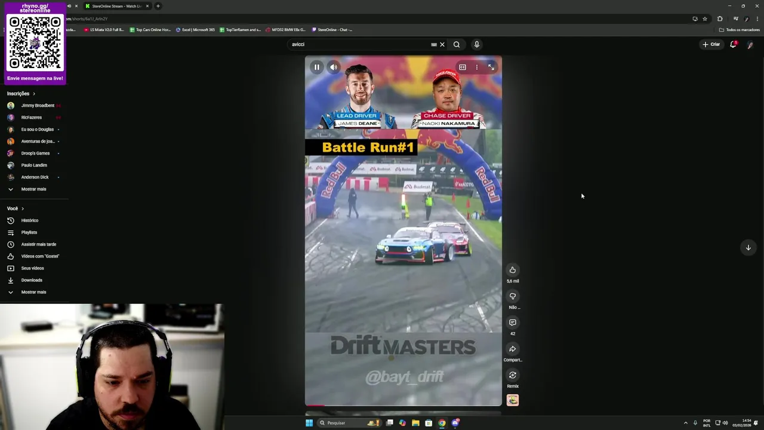The image size is (764, 430).
Task: Open the Top Cars Online bookmark
Action: 150,30
